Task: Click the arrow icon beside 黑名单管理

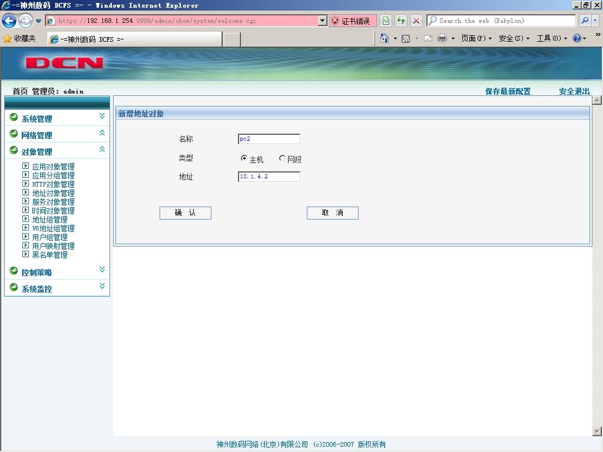Action: [26, 254]
